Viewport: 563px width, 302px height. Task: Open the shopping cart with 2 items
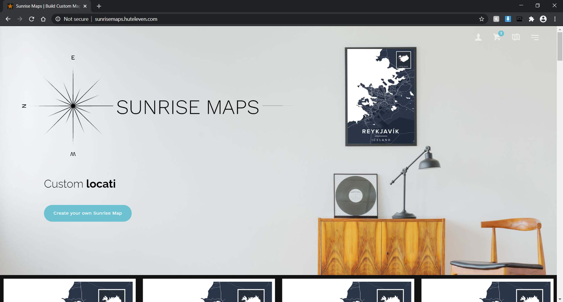coord(497,37)
